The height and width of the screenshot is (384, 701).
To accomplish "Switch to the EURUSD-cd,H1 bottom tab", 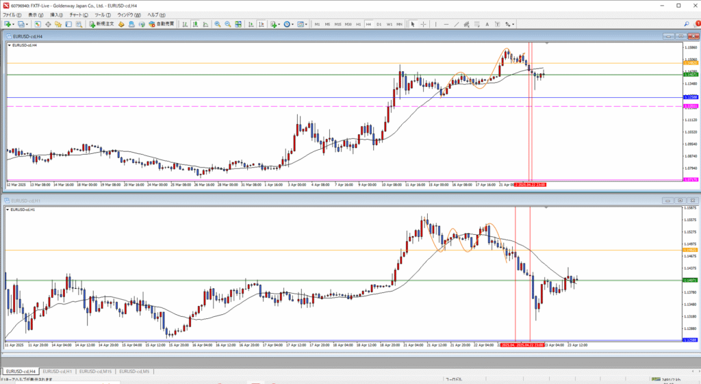I will [58, 372].
